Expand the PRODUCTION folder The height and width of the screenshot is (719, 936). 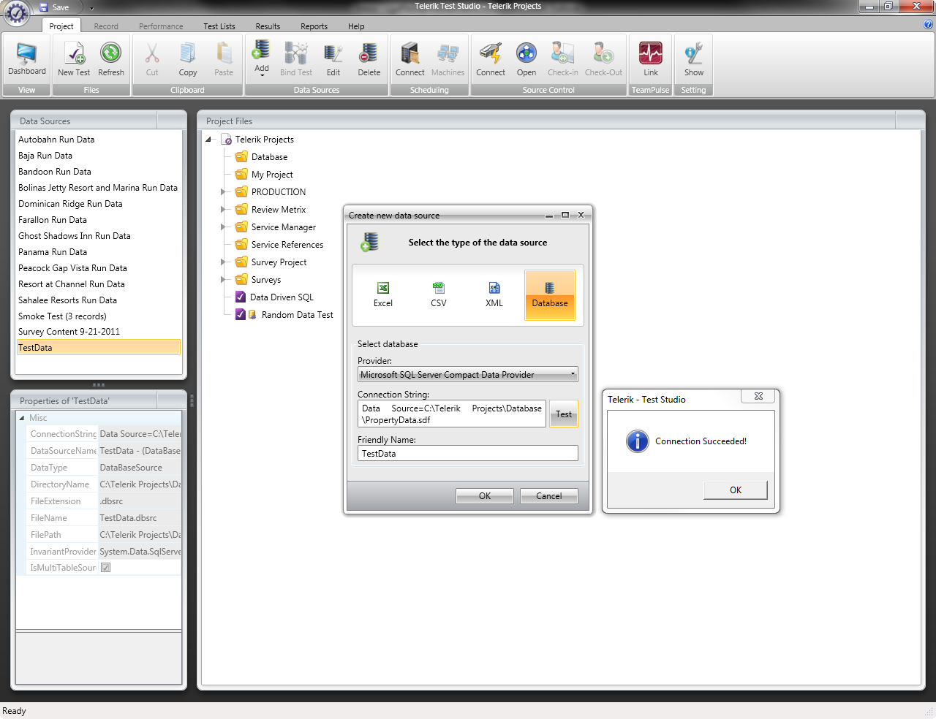[224, 192]
